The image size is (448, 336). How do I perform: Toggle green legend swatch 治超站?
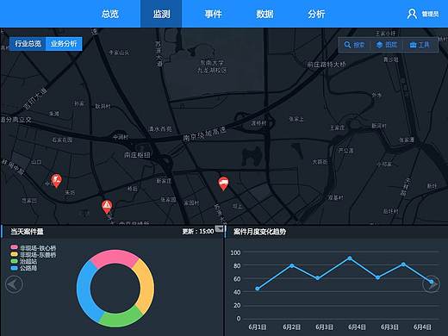pyautogui.click(x=14, y=261)
